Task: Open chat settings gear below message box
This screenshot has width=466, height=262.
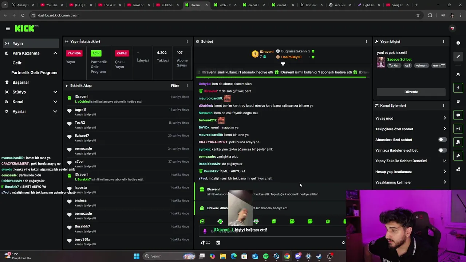Action: pos(343,243)
